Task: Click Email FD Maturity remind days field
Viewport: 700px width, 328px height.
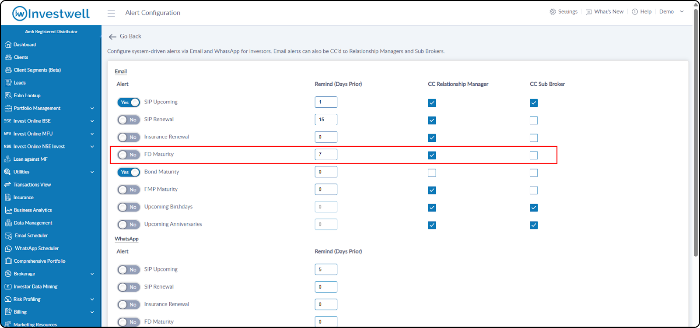Action: [x=326, y=155]
